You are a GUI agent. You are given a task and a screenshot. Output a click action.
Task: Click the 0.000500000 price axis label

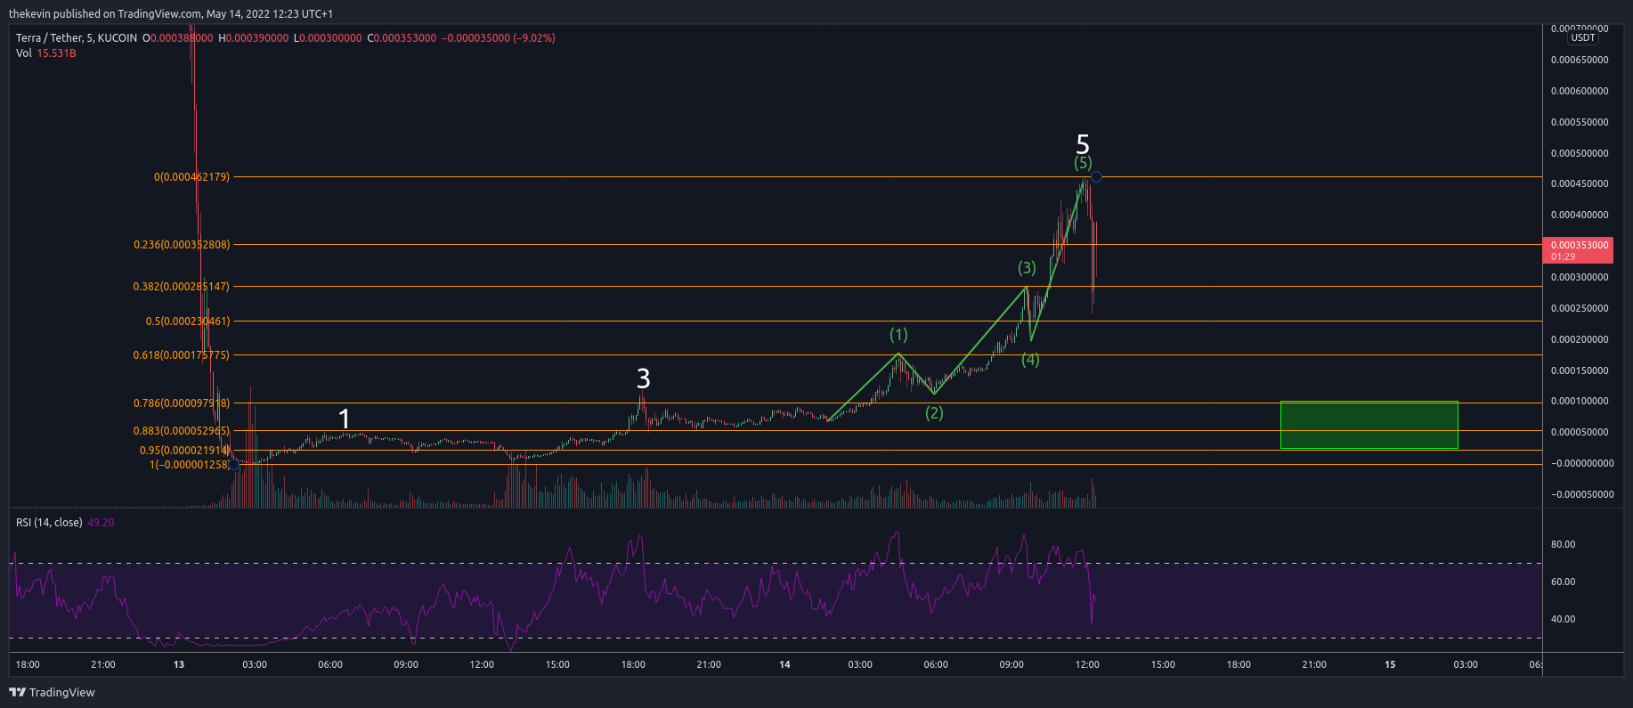[x=1580, y=154]
